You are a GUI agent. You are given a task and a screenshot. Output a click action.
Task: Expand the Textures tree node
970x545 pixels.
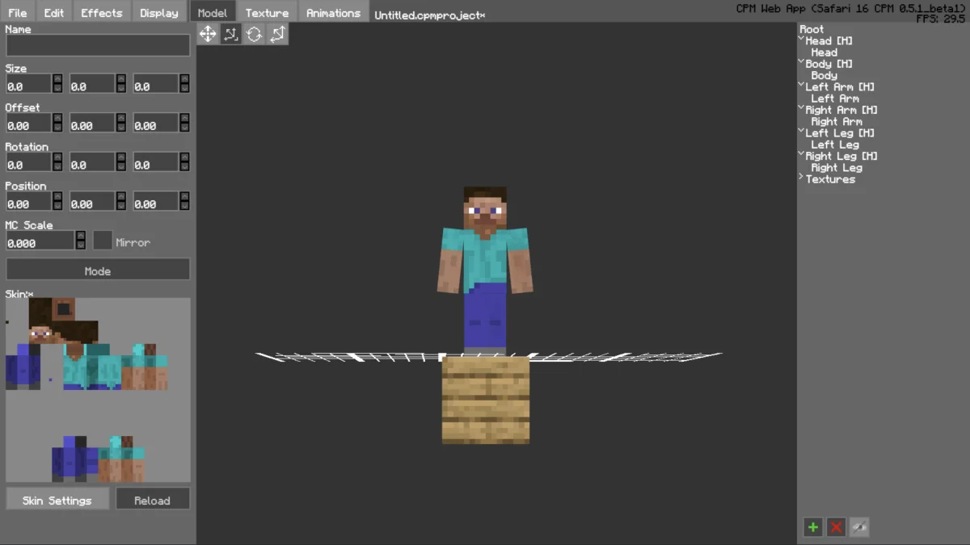pos(801,177)
